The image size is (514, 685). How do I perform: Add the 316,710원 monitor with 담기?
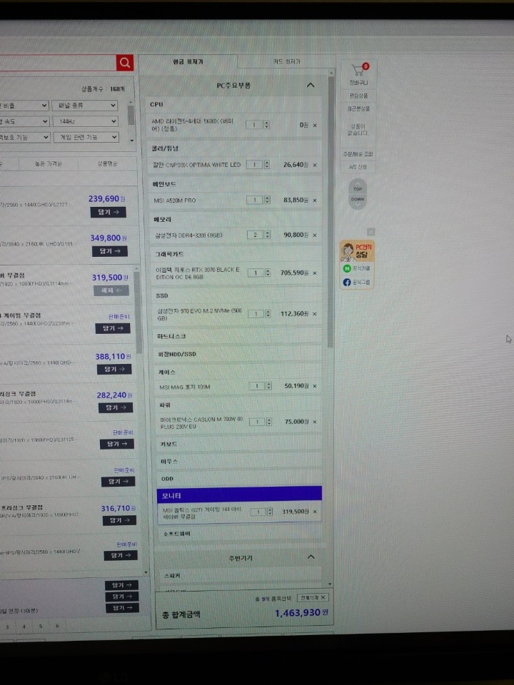[x=119, y=521]
